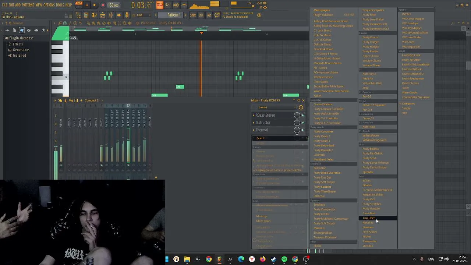471x265 pixels.
Task: Select the browser plugin database tab icon
Action: point(22,30)
